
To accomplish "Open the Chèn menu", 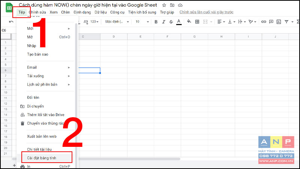I will point(65,12).
